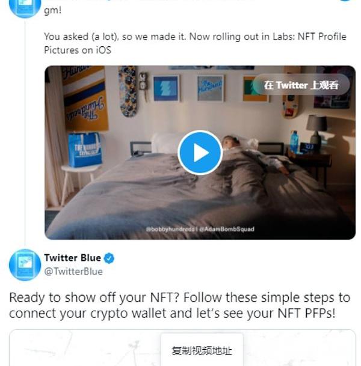The width and height of the screenshot is (361, 366).
Task: Play the NFT Profile Pictures video
Action: click(x=200, y=153)
